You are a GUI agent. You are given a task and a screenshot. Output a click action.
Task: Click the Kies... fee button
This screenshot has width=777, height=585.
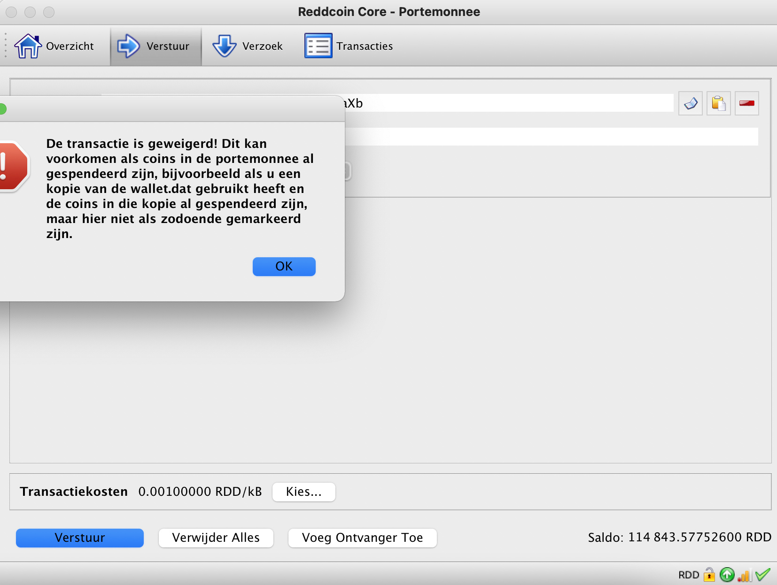pos(304,492)
